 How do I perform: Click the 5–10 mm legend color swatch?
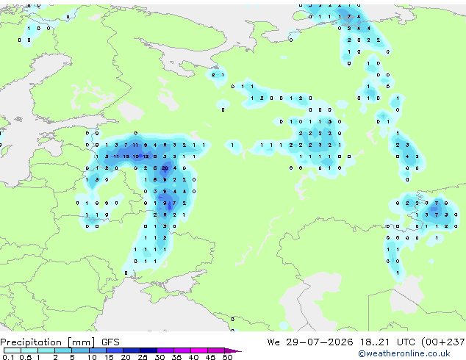80,350
